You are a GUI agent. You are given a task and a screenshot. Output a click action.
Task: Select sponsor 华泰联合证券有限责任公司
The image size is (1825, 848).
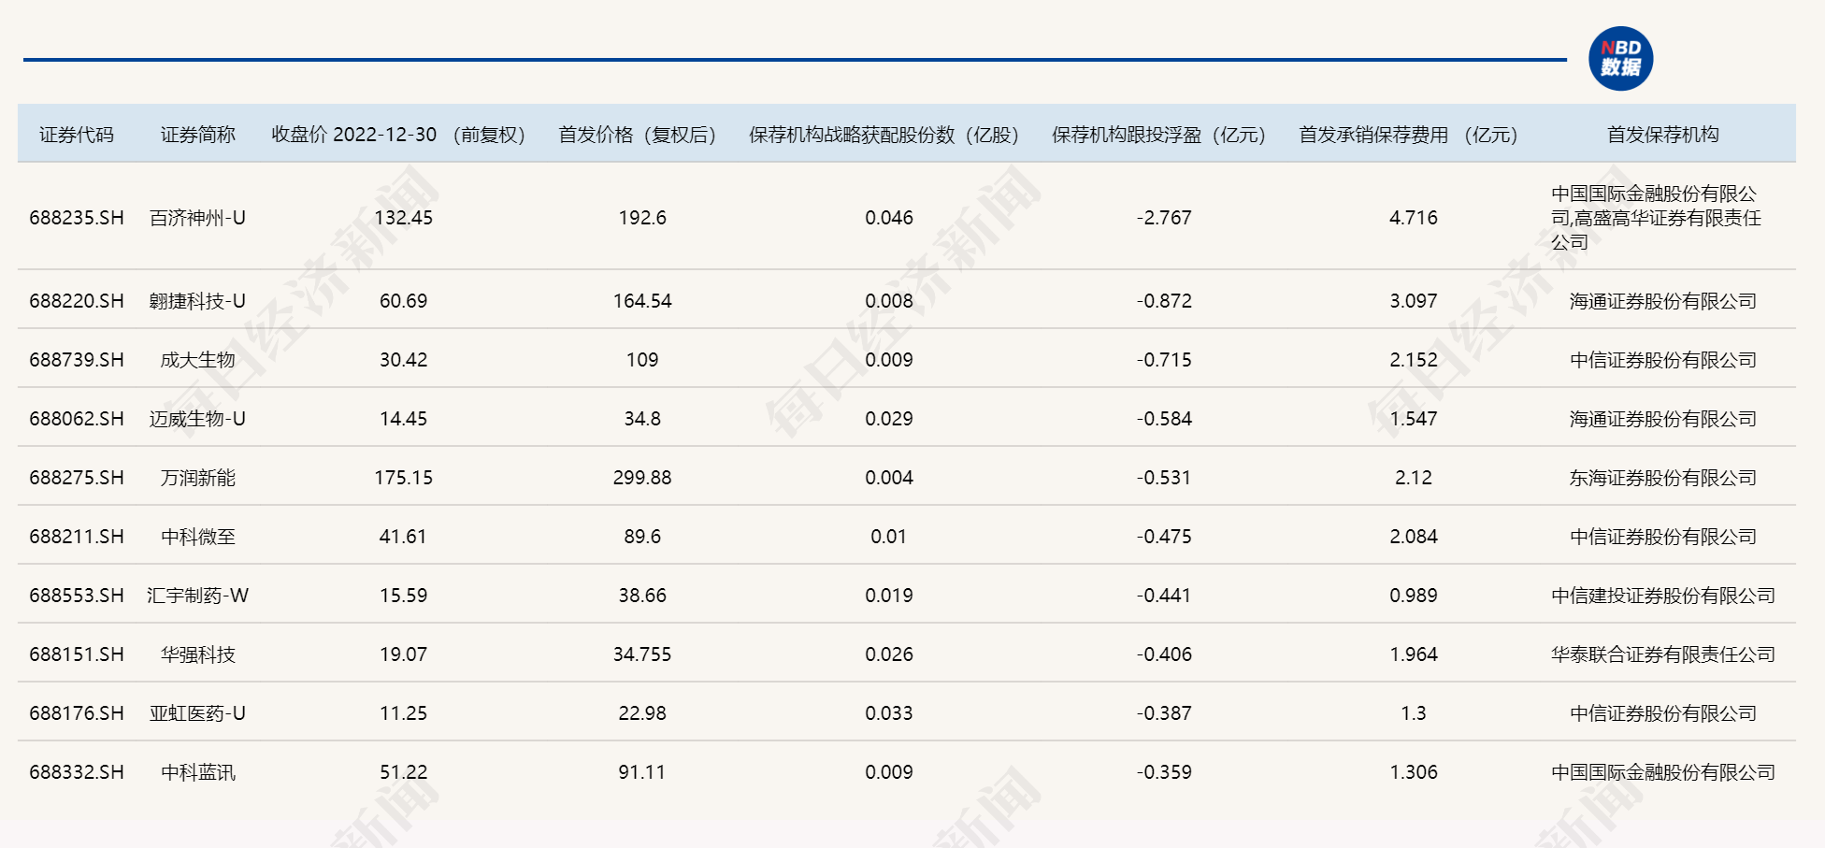[x=1663, y=654]
